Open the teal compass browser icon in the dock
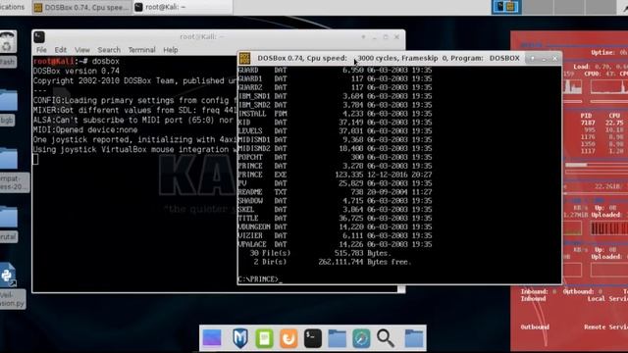Viewport: 628px width, 353px height. 361,338
